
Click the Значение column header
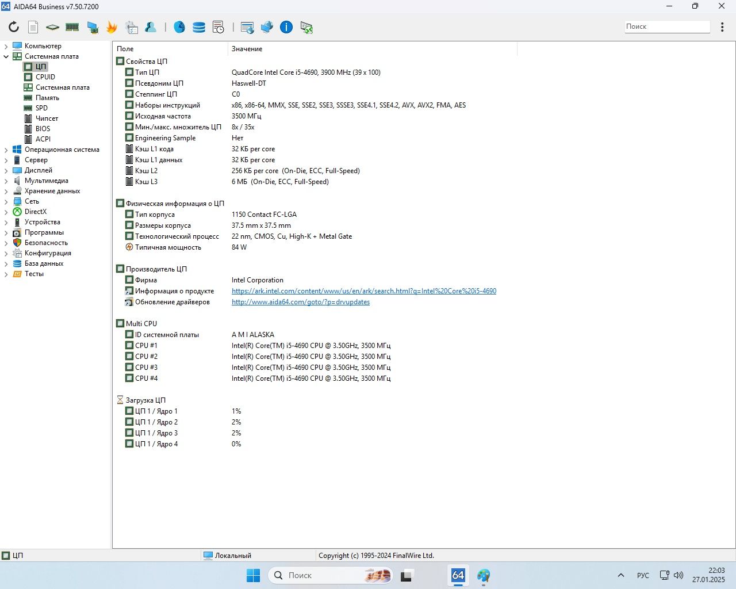pos(373,49)
